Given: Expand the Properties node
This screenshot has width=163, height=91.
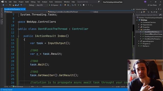Looking at the screenshot, I should click(139, 27).
